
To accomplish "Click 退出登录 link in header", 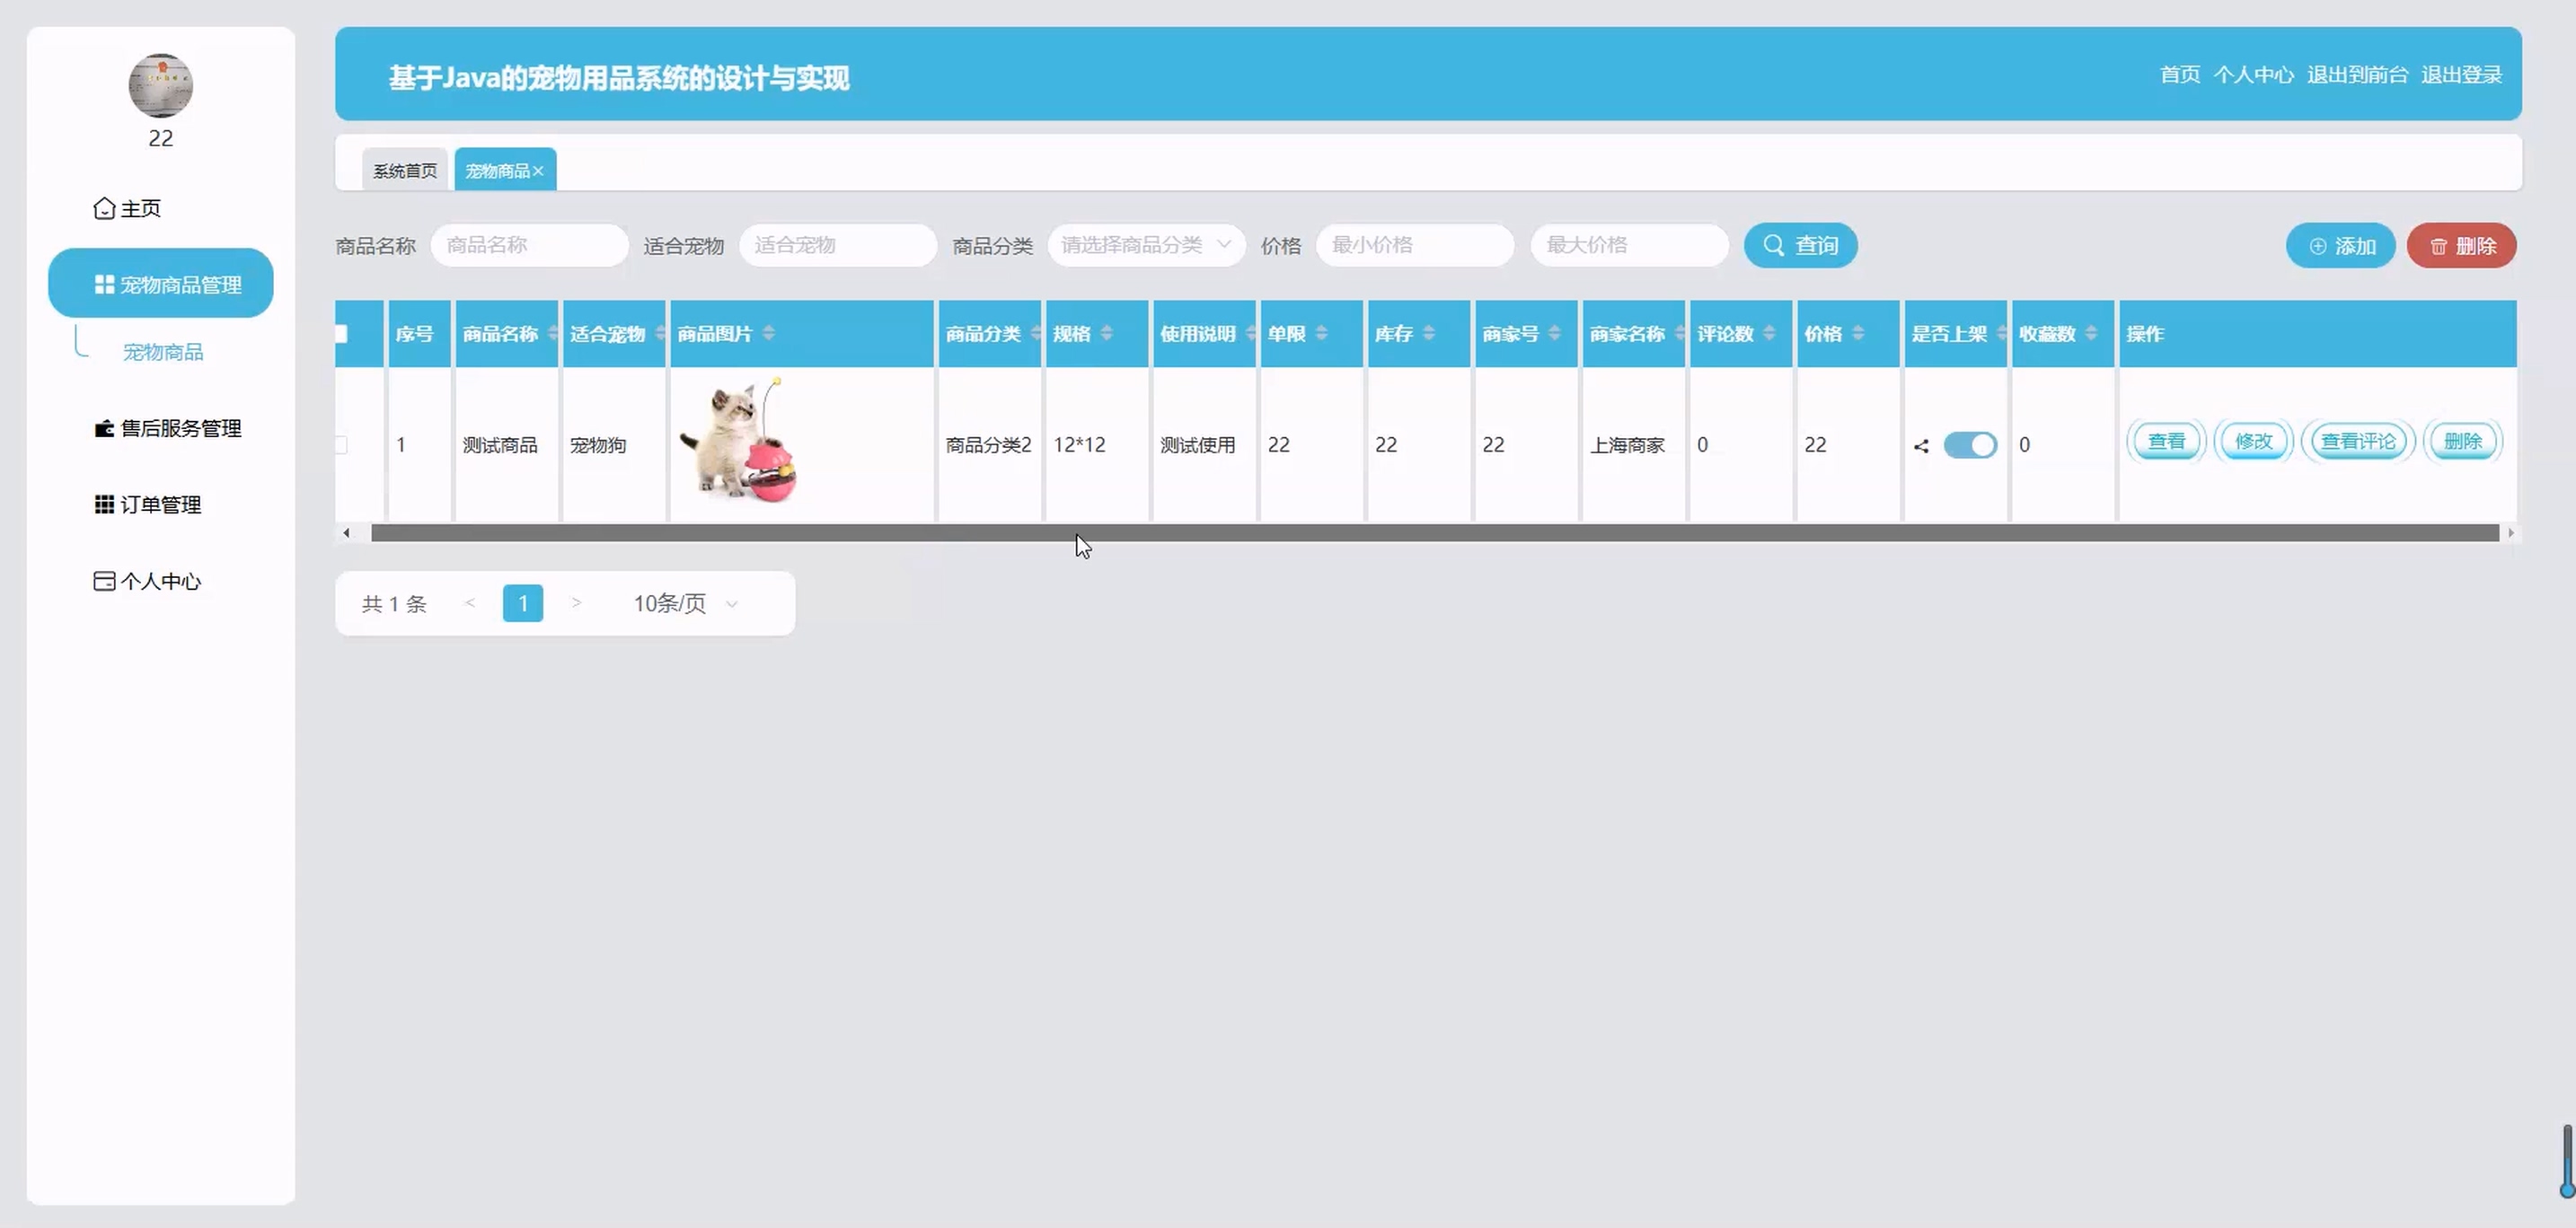I will click(2461, 75).
